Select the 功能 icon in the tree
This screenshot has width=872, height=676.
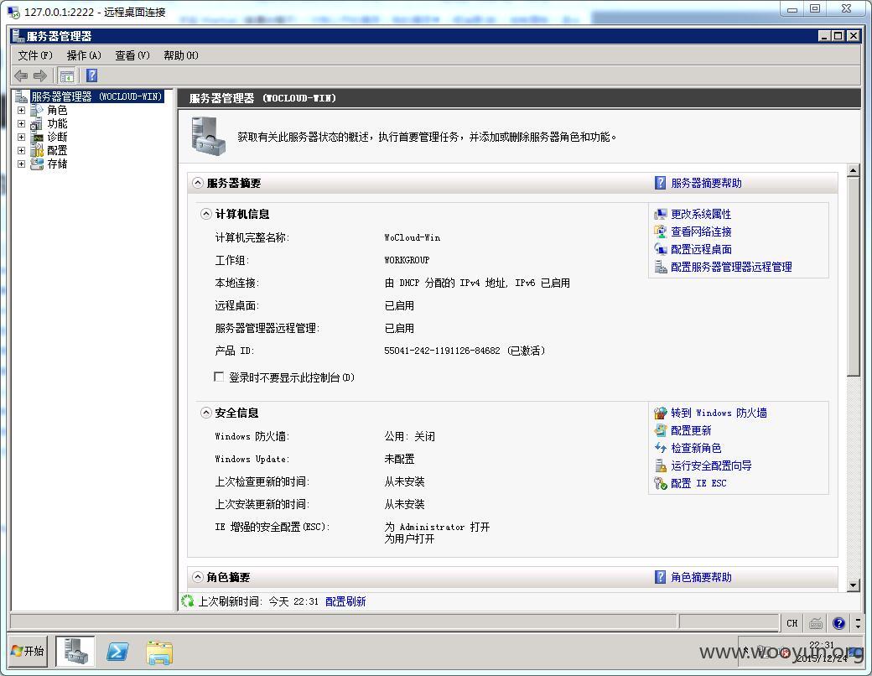tap(37, 123)
